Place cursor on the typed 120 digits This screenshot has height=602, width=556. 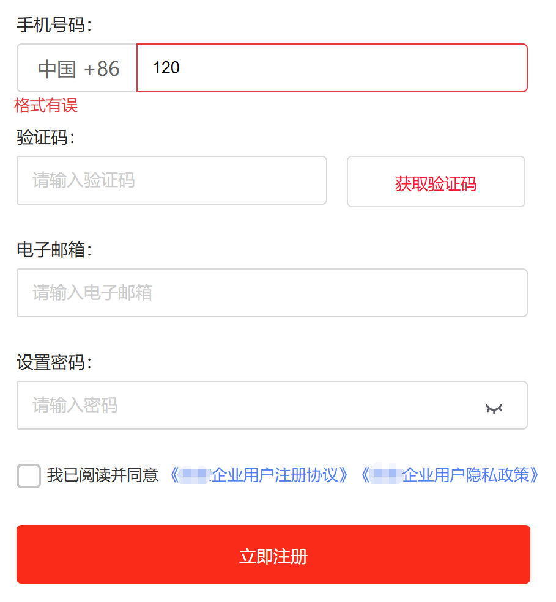pyautogui.click(x=166, y=68)
